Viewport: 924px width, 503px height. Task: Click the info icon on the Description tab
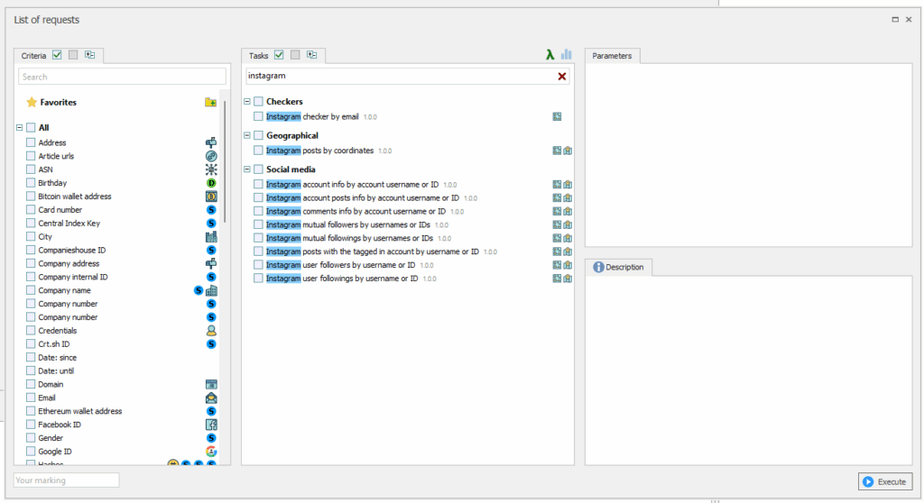pyautogui.click(x=598, y=267)
